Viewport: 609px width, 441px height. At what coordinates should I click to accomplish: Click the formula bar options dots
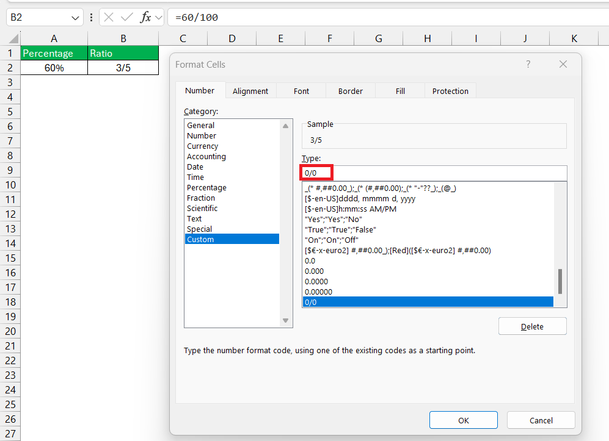91,17
